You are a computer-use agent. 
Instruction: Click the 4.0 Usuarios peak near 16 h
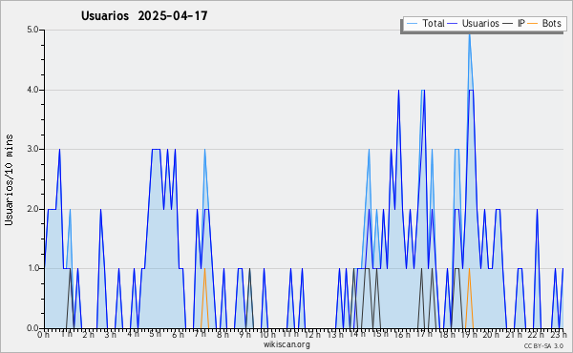(x=398, y=92)
